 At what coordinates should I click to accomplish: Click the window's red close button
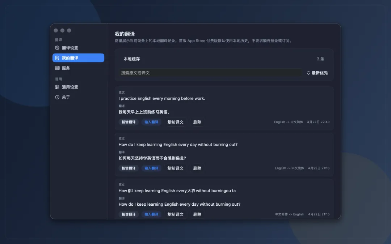(x=56, y=30)
